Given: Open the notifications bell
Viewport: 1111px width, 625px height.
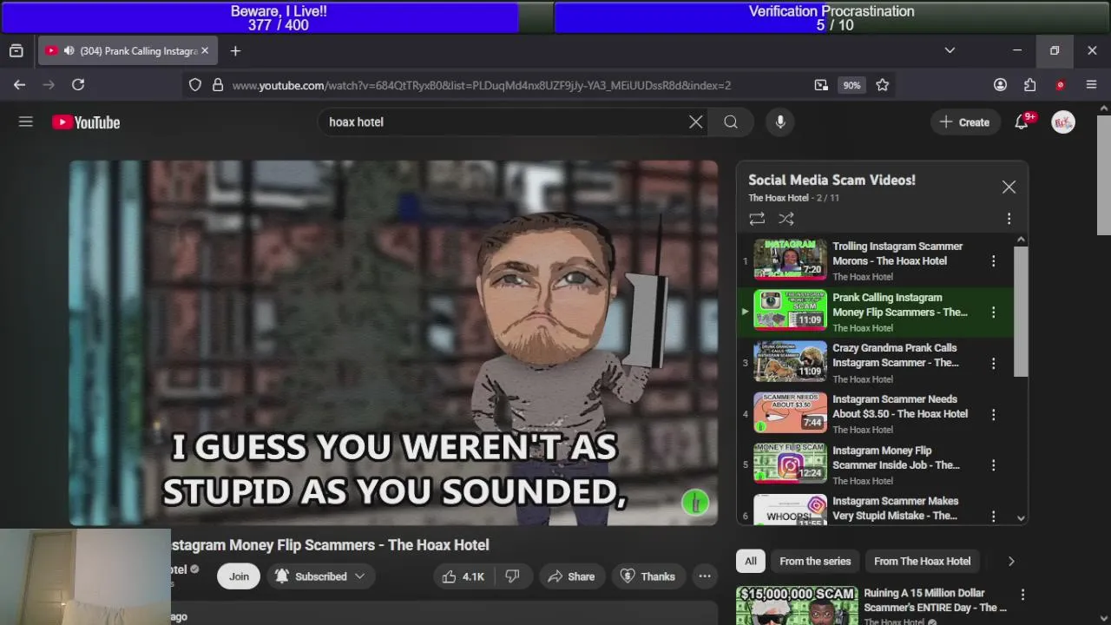Looking at the screenshot, I should (x=1022, y=122).
